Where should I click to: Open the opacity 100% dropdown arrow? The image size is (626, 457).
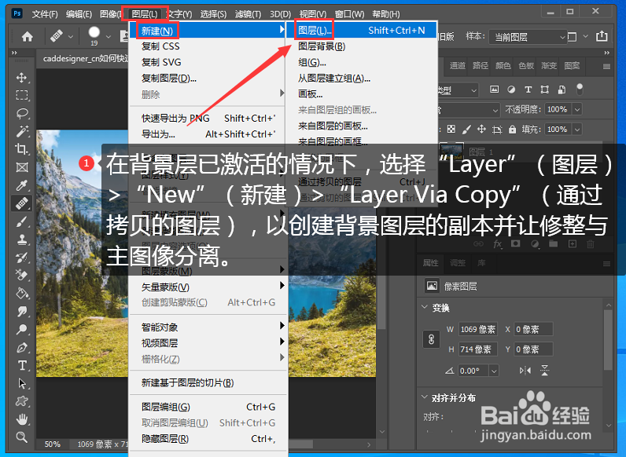pyautogui.click(x=577, y=109)
